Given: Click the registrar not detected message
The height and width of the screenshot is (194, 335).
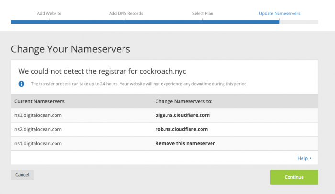Looking at the screenshot, I should click(102, 71).
